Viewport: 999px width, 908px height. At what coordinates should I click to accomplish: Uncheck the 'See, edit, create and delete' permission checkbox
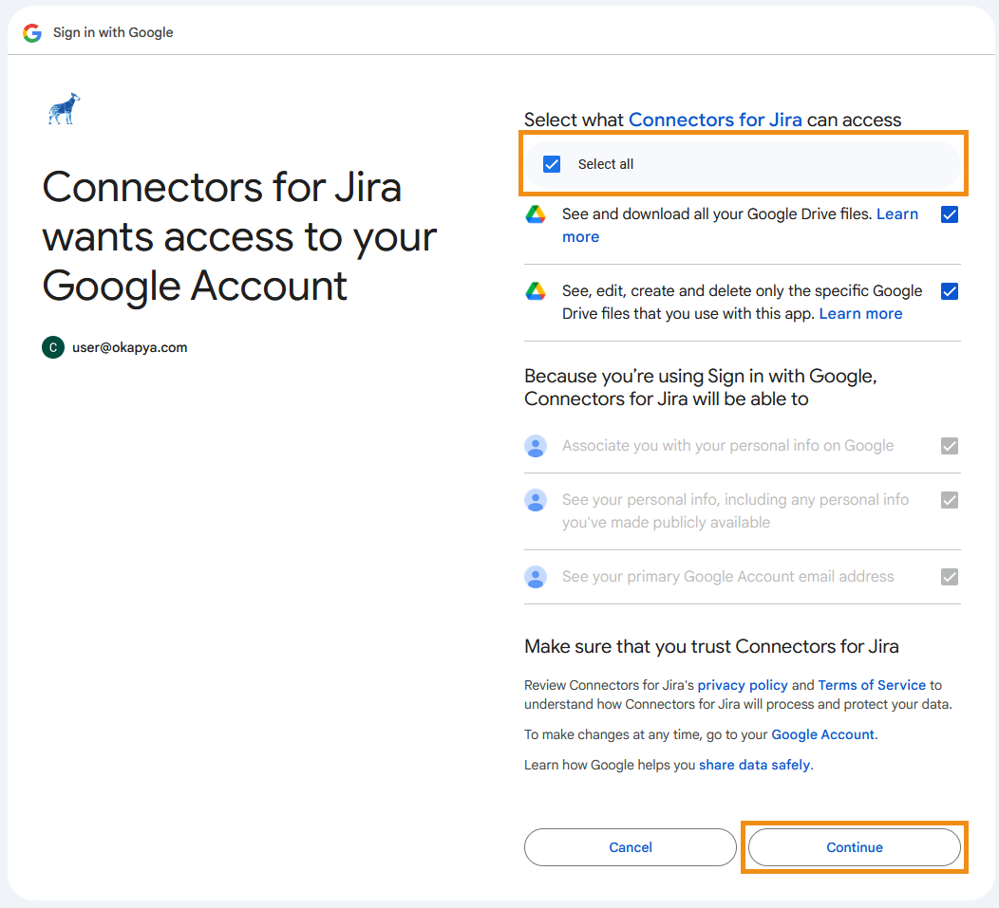coord(949,291)
